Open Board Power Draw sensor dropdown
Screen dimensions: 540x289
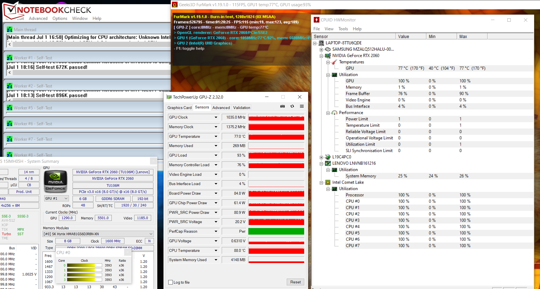pyautogui.click(x=216, y=193)
